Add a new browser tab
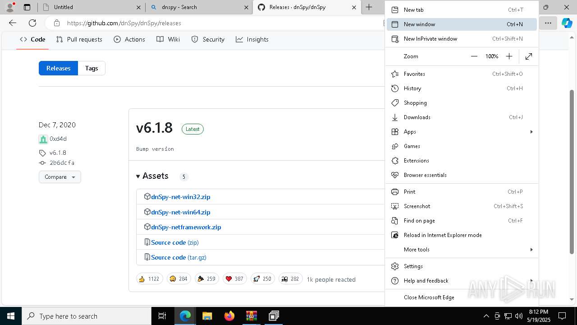This screenshot has height=325, width=577. [369, 7]
